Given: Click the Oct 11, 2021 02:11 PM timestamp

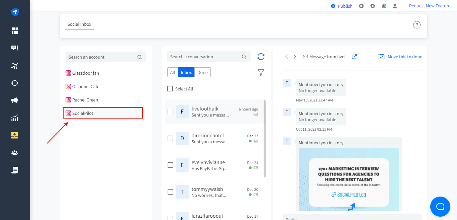Looking at the screenshot, I should tap(314, 129).
